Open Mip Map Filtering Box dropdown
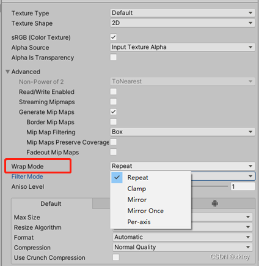Screen dimensions: 259x266 pos(183,132)
